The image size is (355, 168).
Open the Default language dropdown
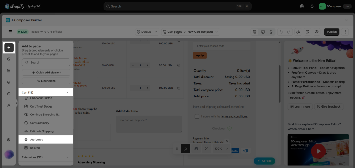point(147,32)
